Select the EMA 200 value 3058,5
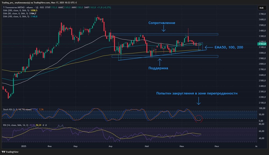 pyautogui.click(x=34, y=10)
